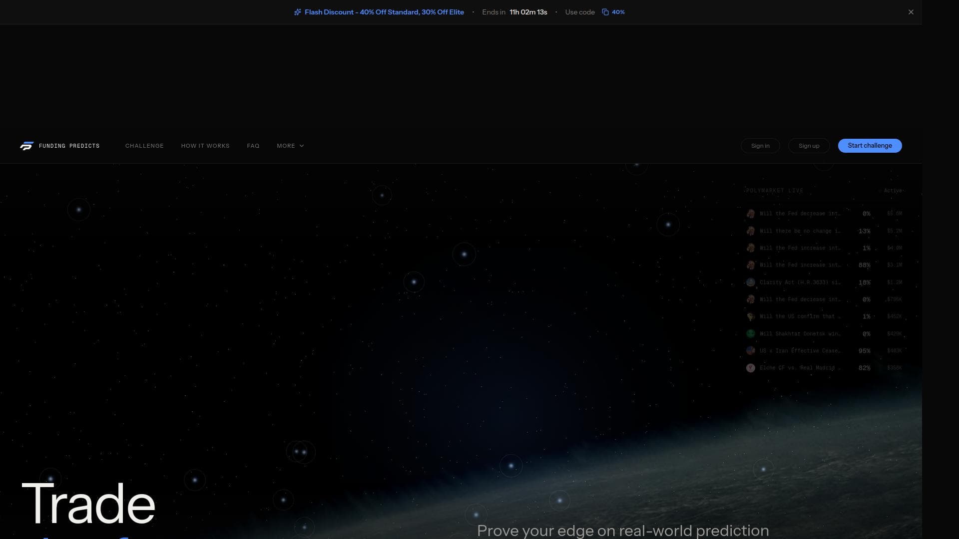The image size is (959, 539).
Task: Click the 82% odds value
Action: [x=865, y=368]
